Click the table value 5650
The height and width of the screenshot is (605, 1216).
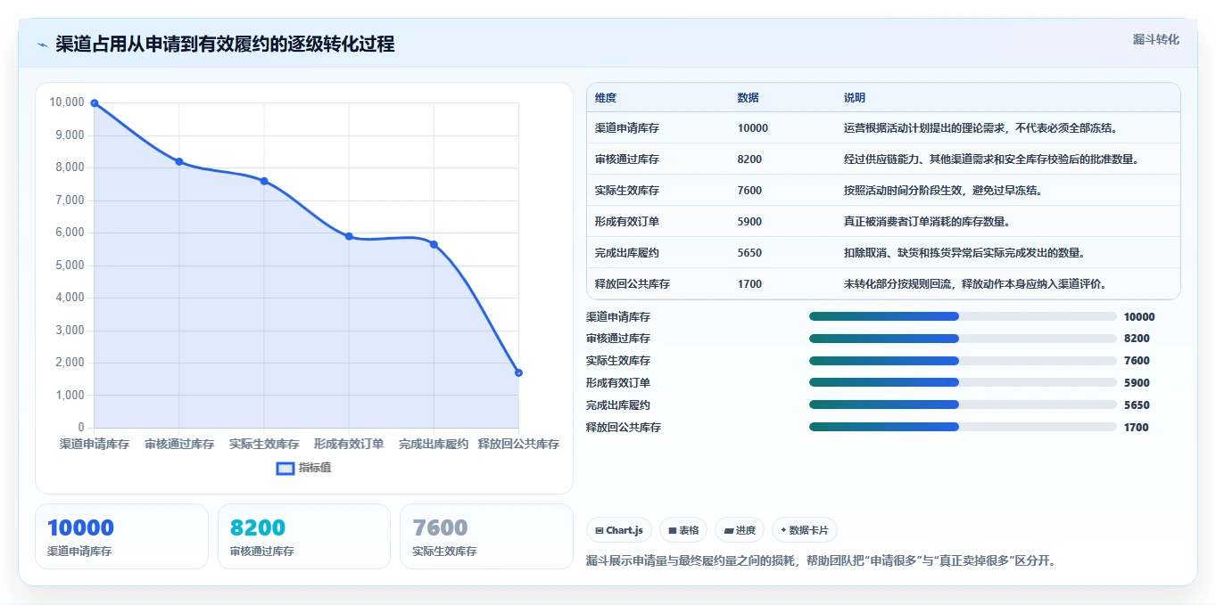(749, 253)
